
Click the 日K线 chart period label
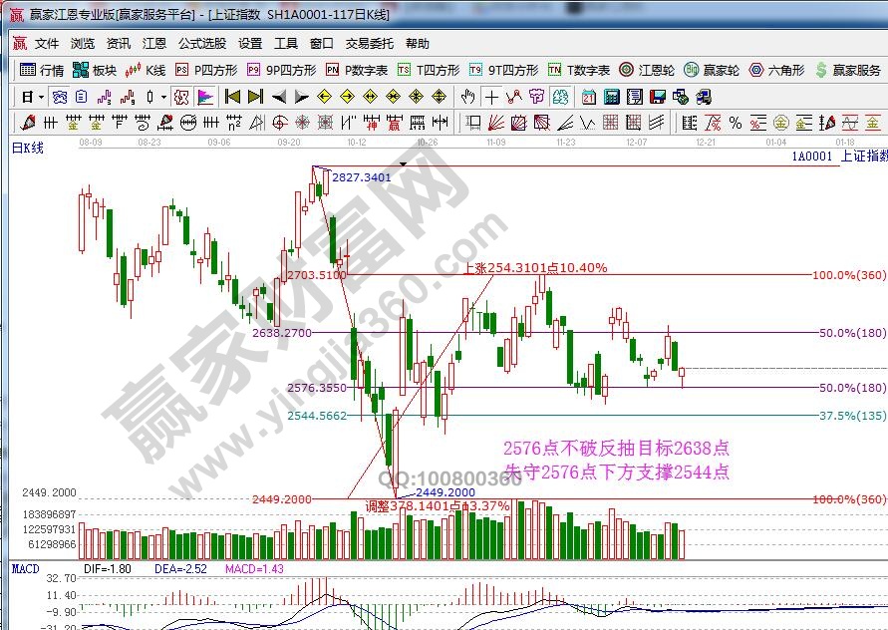point(28,148)
